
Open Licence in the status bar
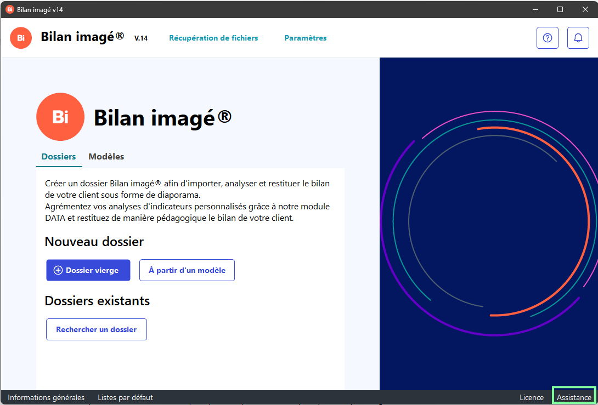(x=532, y=397)
